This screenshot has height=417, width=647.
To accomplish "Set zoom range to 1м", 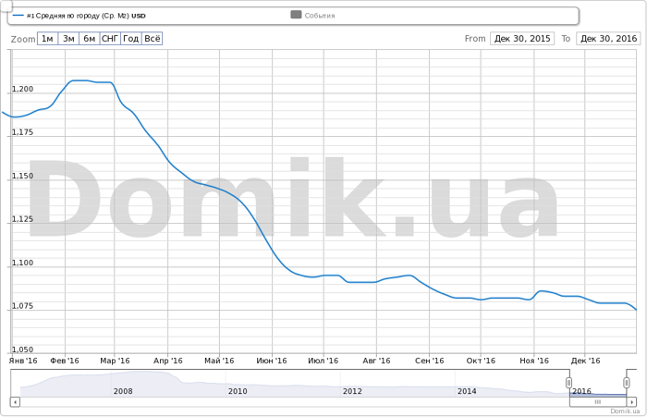I will pyautogui.click(x=47, y=39).
